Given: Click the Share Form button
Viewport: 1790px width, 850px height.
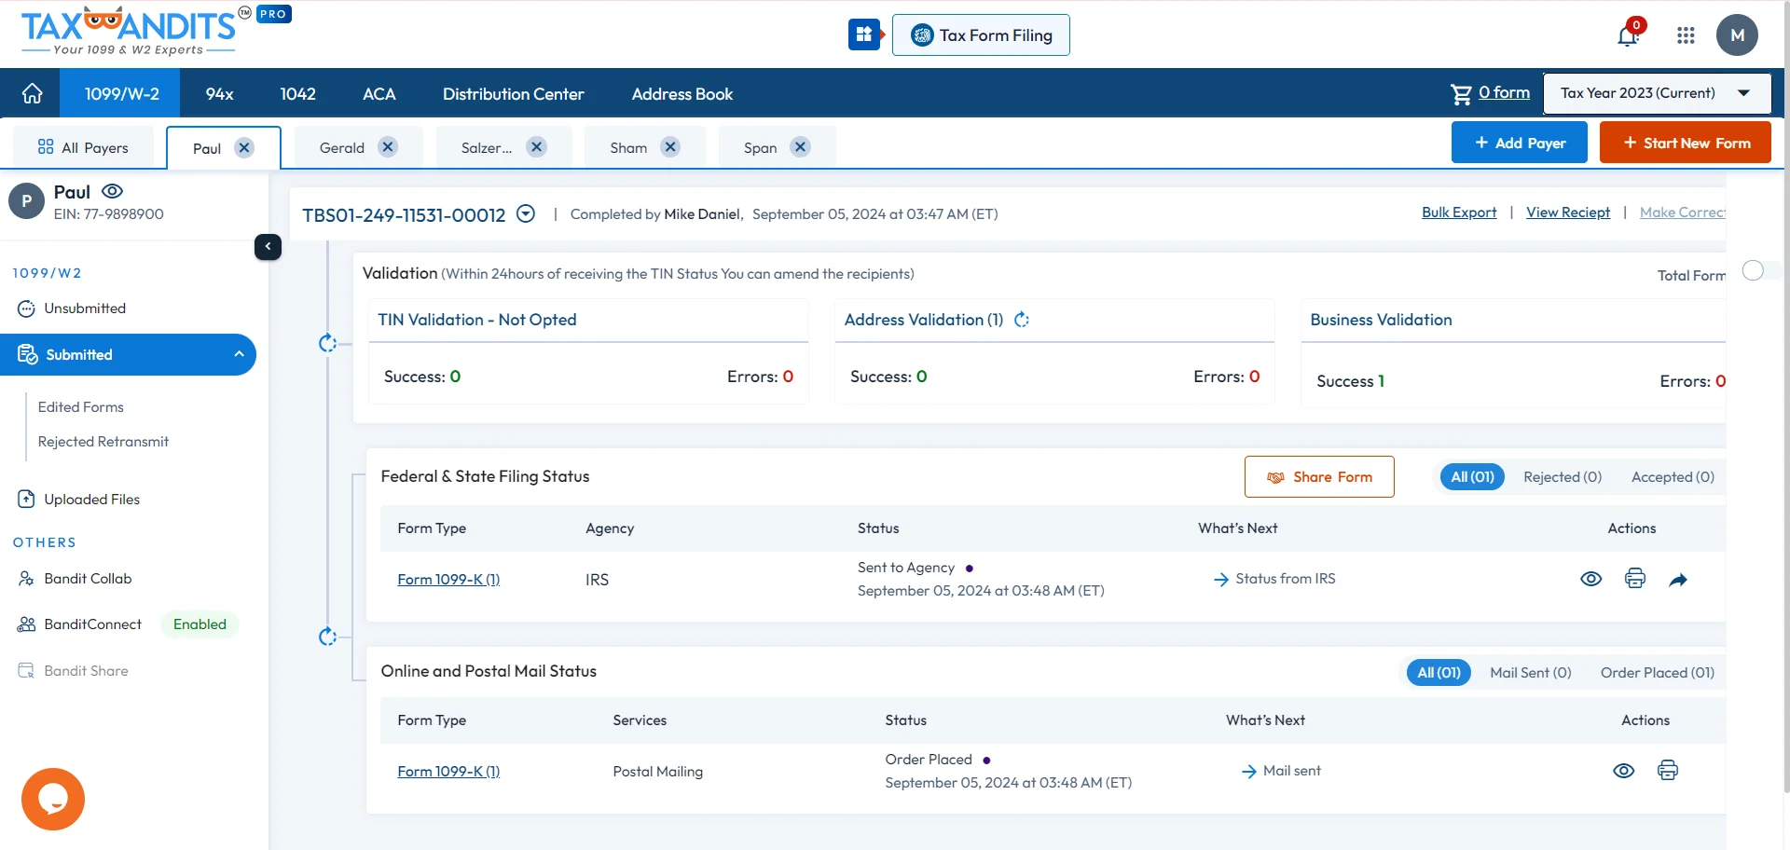Looking at the screenshot, I should coord(1319,476).
